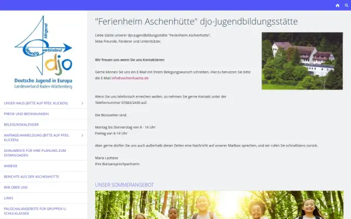351x219 pixels.
Task: Click the info@aschenhuette.de email link
Action: 130,78
